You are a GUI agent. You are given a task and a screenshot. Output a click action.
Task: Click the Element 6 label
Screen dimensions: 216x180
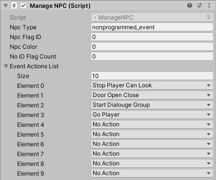tap(31, 144)
